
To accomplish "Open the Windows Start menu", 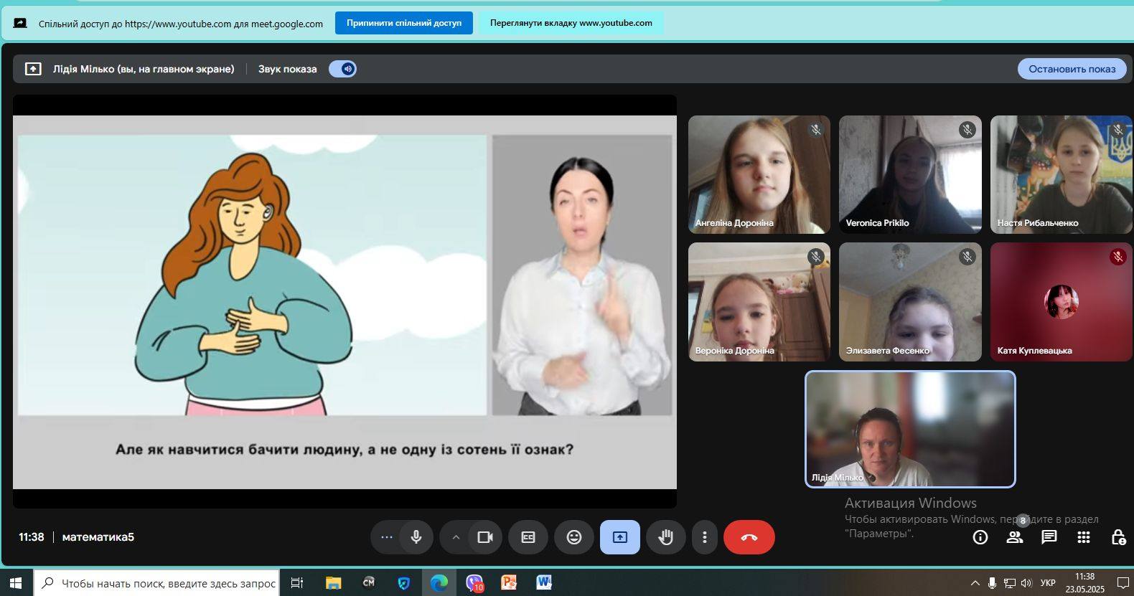I will click(16, 583).
